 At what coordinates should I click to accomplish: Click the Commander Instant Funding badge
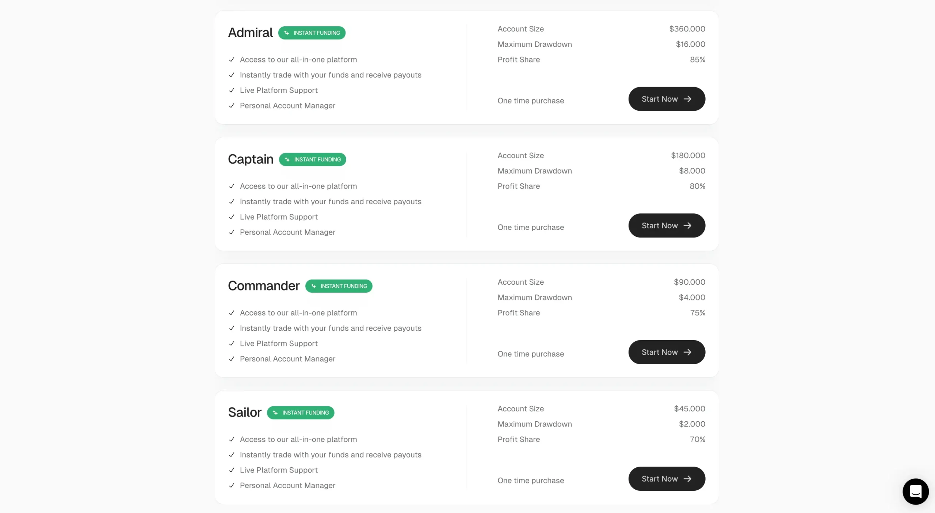tap(339, 286)
